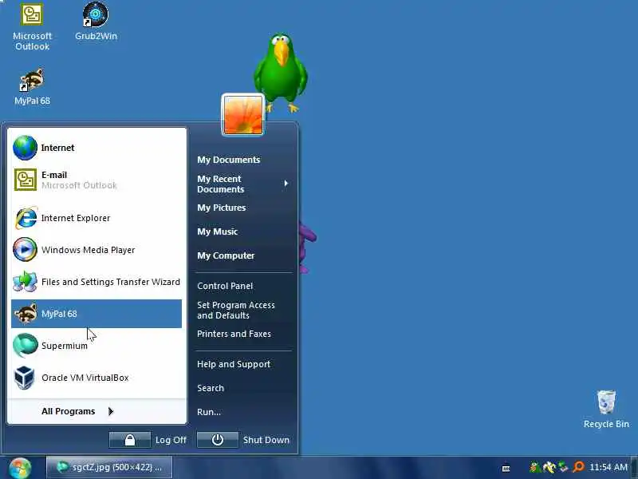Open Set Program Access and Defaults
This screenshot has height=479, width=638.
235,311
